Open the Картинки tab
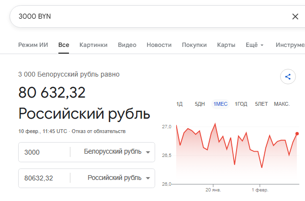 click(93, 45)
